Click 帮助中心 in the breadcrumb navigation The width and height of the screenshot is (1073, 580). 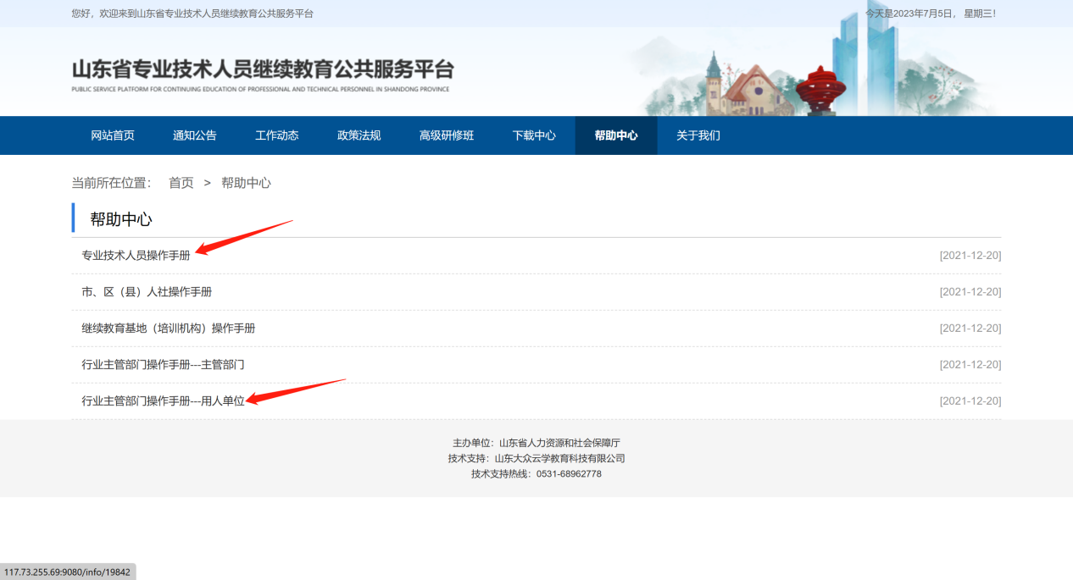pyautogui.click(x=246, y=182)
